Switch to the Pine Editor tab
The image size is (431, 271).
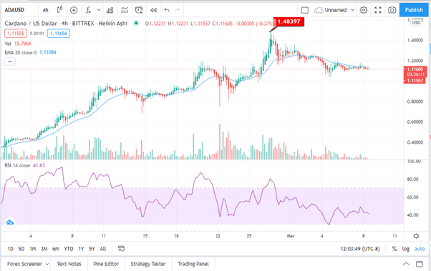(x=106, y=264)
